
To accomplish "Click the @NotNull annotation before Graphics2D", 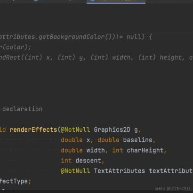I will point(75,130).
